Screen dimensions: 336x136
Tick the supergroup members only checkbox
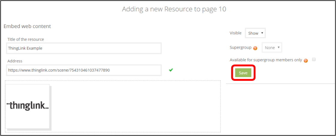[x=314, y=59]
